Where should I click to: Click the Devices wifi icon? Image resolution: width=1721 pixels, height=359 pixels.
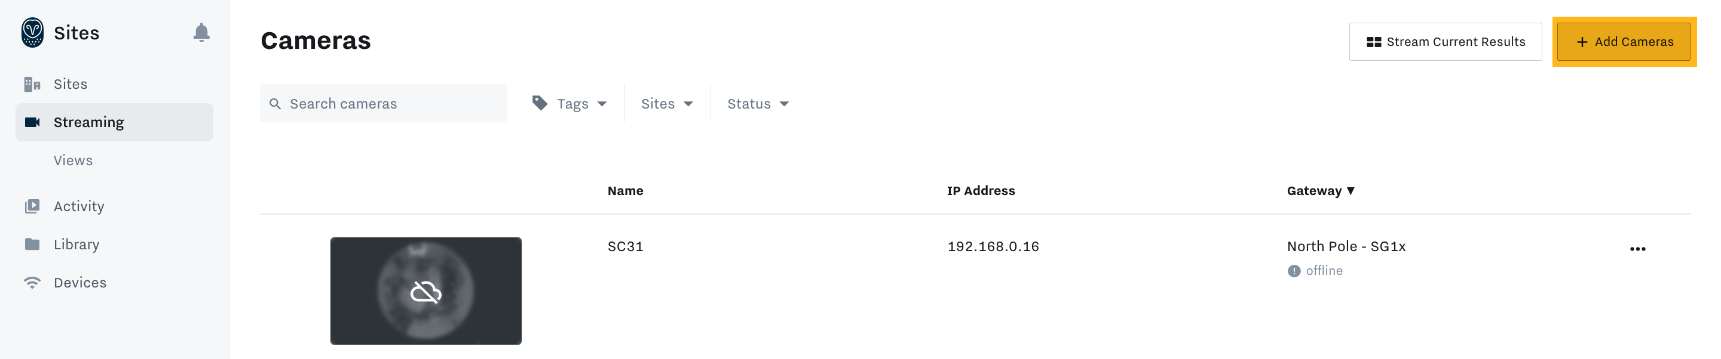click(x=32, y=282)
